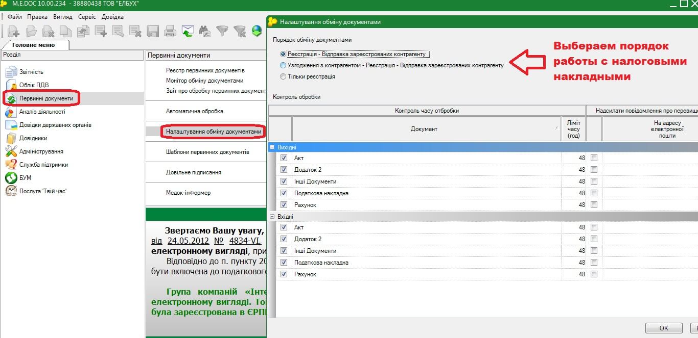This screenshot has height=338, width=698.
Task: Open Довільне підписання
Action: [x=194, y=172]
